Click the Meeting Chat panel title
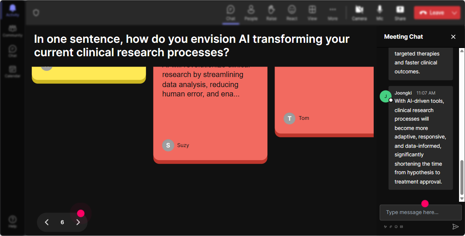Viewport: 465px width, 236px height. click(x=404, y=36)
